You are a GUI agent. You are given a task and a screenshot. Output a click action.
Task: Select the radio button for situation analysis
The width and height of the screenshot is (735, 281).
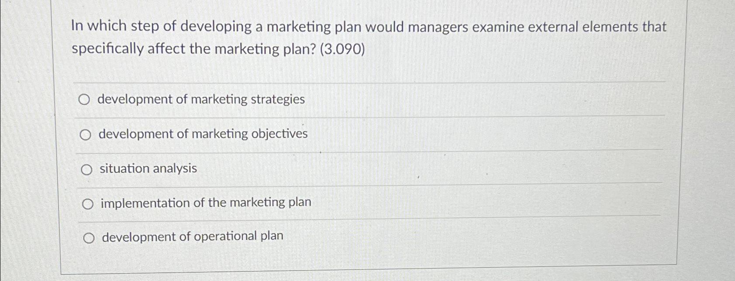point(87,169)
